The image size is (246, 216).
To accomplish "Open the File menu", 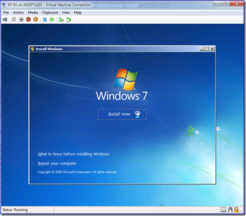I will click(6, 12).
